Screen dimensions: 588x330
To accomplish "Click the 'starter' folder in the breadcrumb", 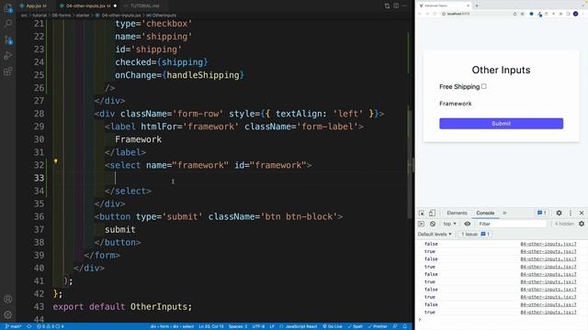I will 83,16.
